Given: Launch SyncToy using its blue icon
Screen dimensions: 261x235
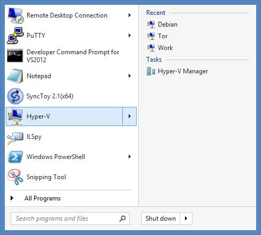Looking at the screenshot, I should point(15,96).
